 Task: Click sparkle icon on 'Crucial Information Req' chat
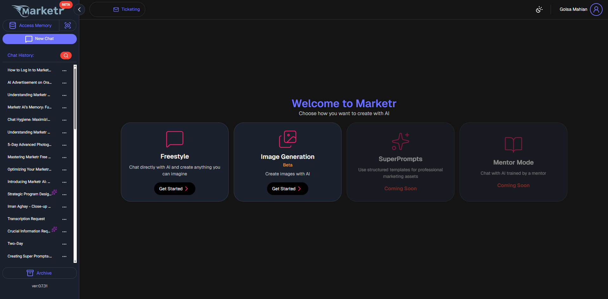[x=54, y=229]
